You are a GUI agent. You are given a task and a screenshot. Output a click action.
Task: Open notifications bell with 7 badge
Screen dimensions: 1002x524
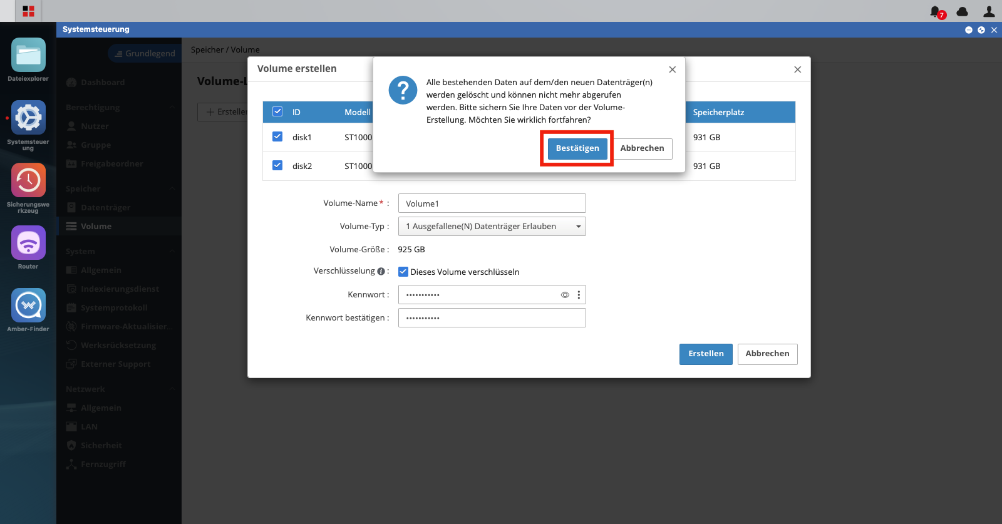tap(937, 12)
